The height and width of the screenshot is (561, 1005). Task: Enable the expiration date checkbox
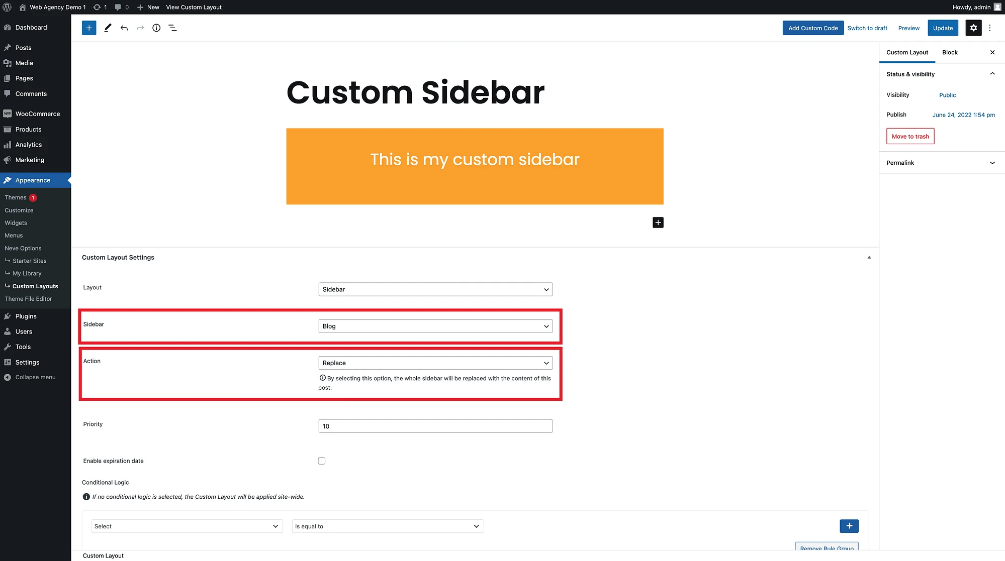(321, 461)
